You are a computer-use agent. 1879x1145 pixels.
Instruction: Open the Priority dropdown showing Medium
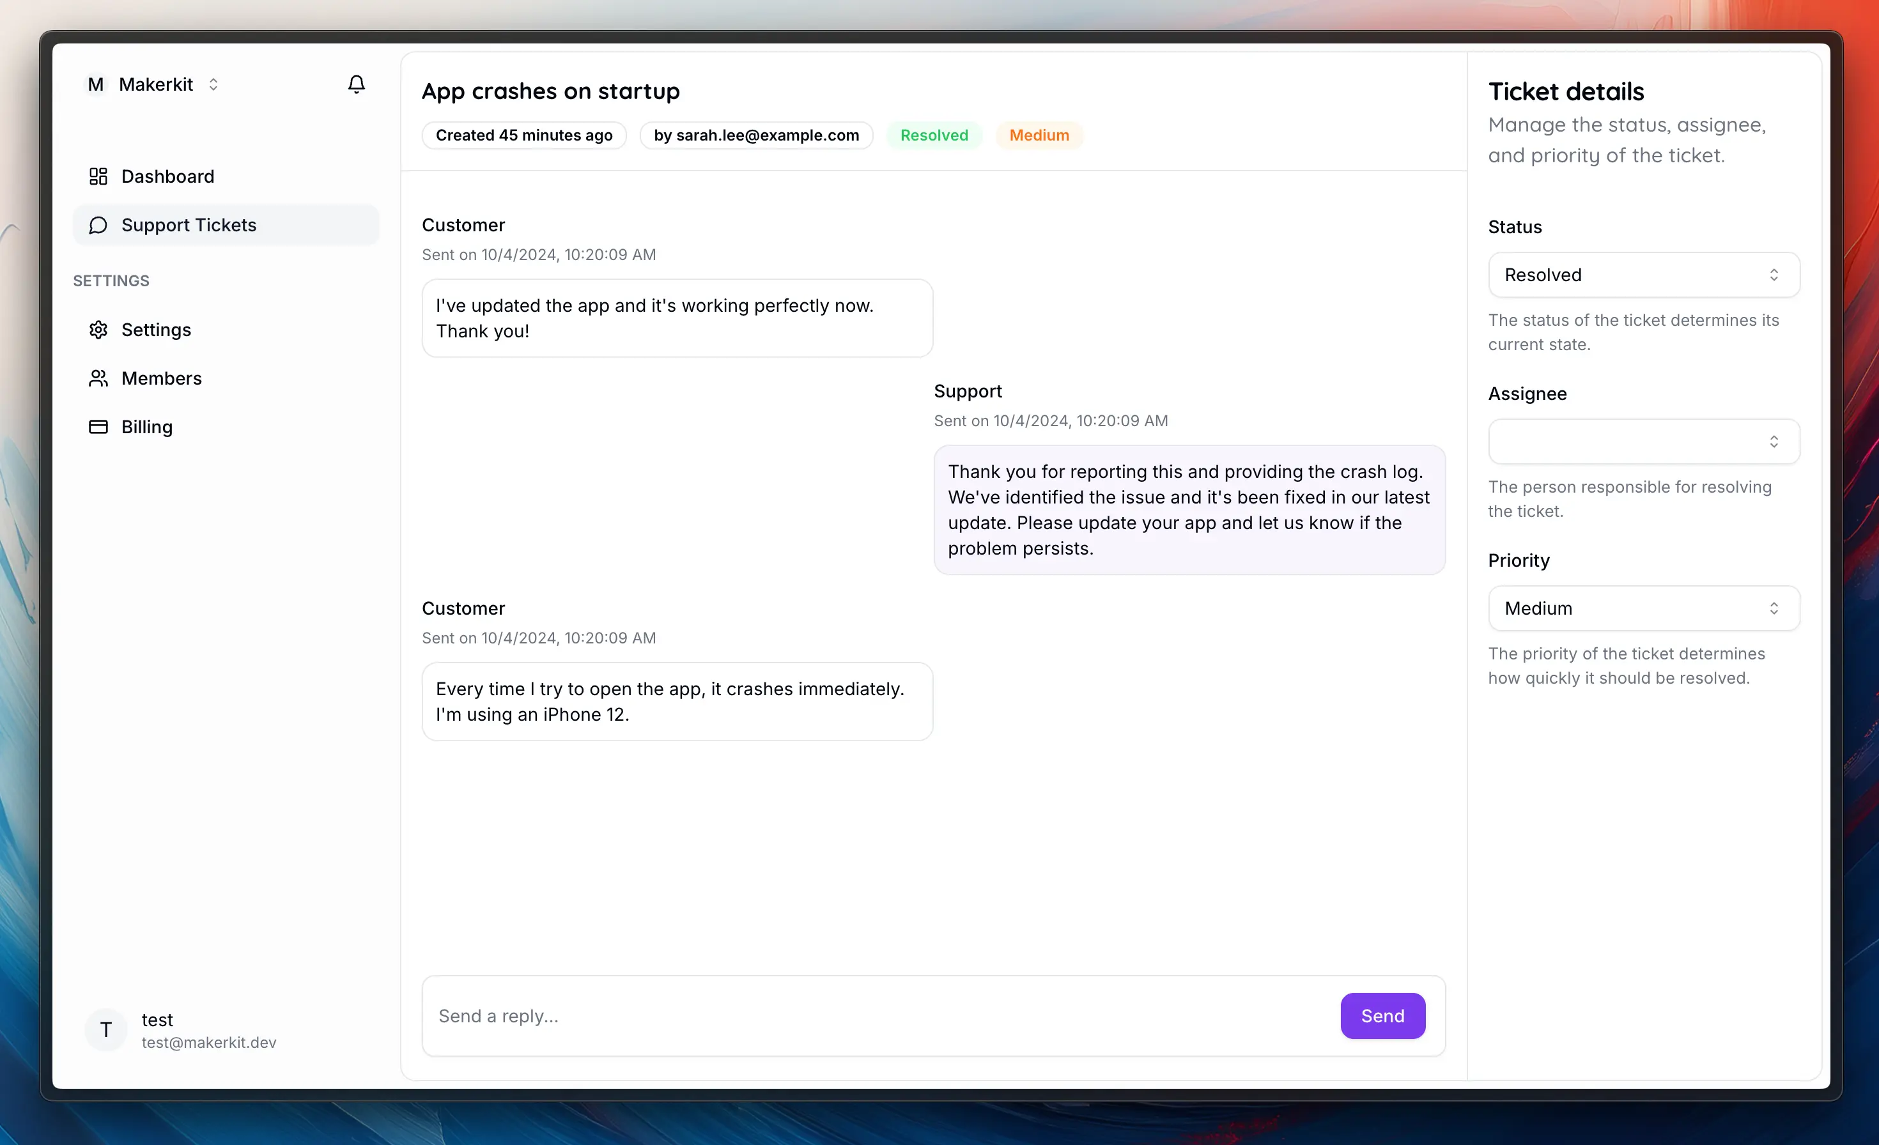point(1643,608)
